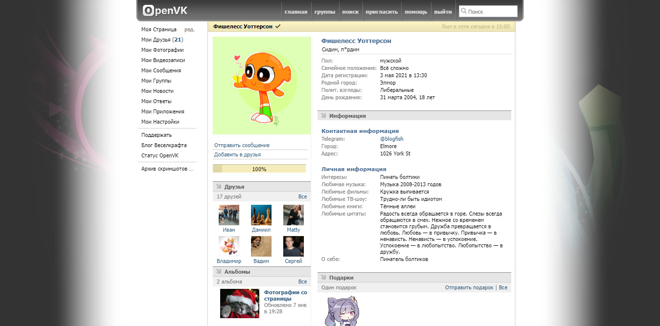Open the главная menu item
The image size is (660, 326).
[296, 12]
